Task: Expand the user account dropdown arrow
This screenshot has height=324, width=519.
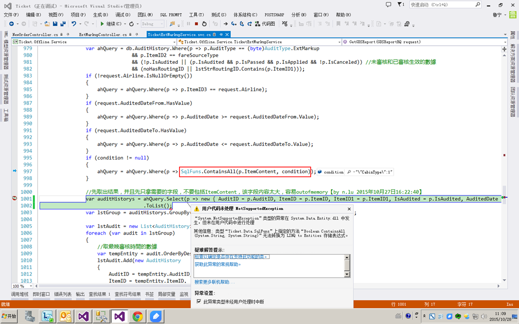Action: click(505, 15)
